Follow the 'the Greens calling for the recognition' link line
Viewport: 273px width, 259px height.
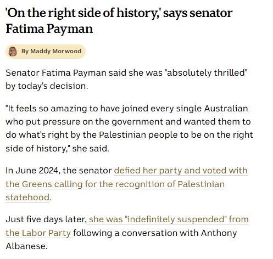[x=115, y=184]
